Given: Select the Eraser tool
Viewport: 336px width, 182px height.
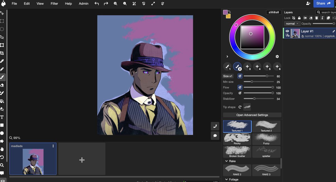Looking at the screenshot, I should [x=2, y=85].
